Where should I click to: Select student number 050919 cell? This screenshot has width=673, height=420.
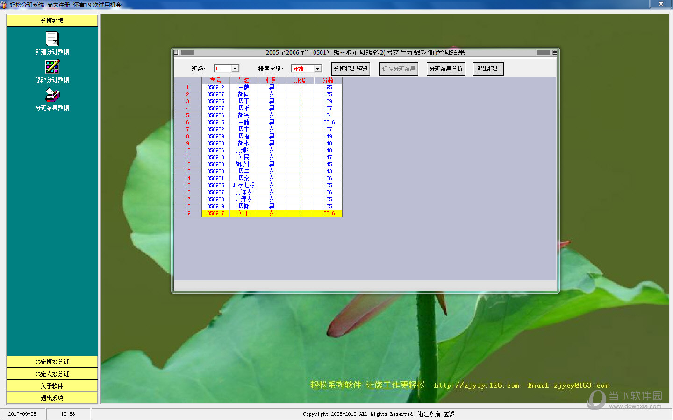click(x=215, y=206)
